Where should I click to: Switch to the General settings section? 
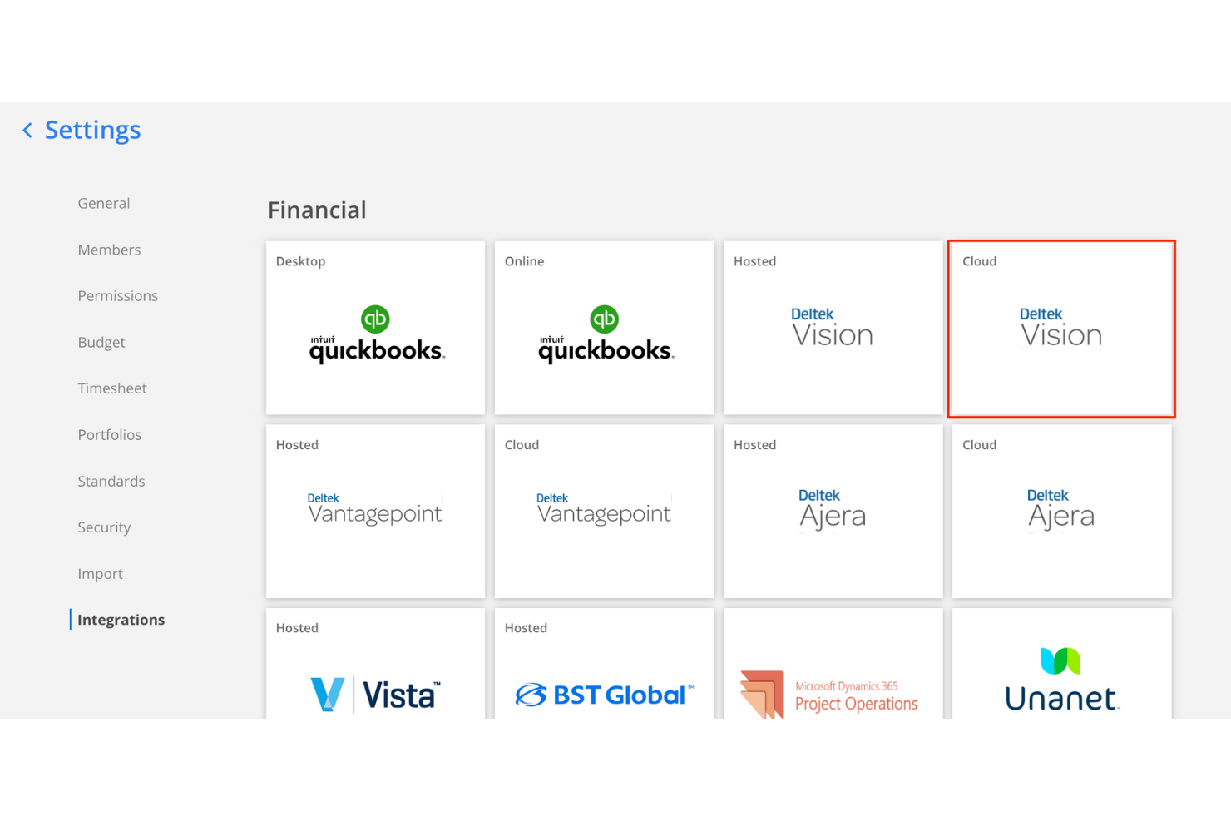click(103, 203)
